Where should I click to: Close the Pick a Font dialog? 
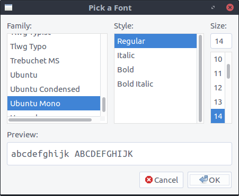[x=230, y=7]
